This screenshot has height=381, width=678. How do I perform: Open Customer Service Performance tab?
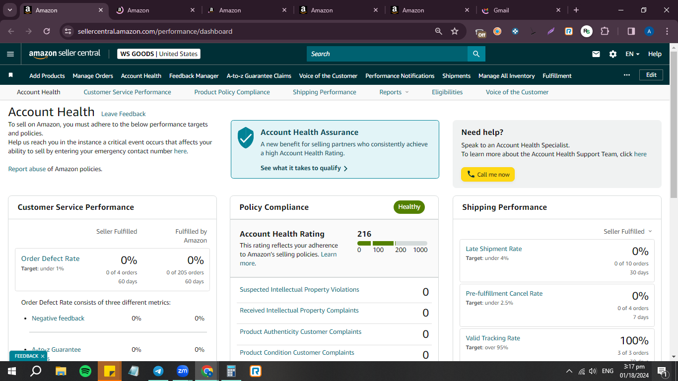pyautogui.click(x=128, y=92)
